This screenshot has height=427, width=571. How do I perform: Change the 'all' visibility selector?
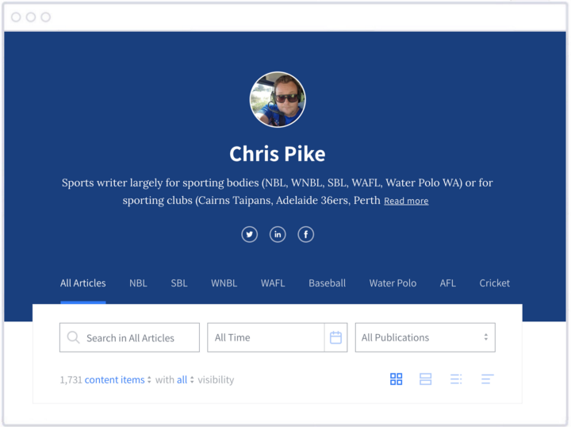[x=186, y=379]
